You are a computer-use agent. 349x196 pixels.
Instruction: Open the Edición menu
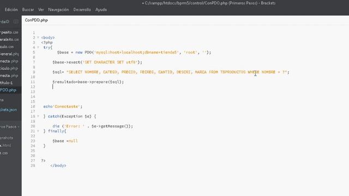click(11, 10)
